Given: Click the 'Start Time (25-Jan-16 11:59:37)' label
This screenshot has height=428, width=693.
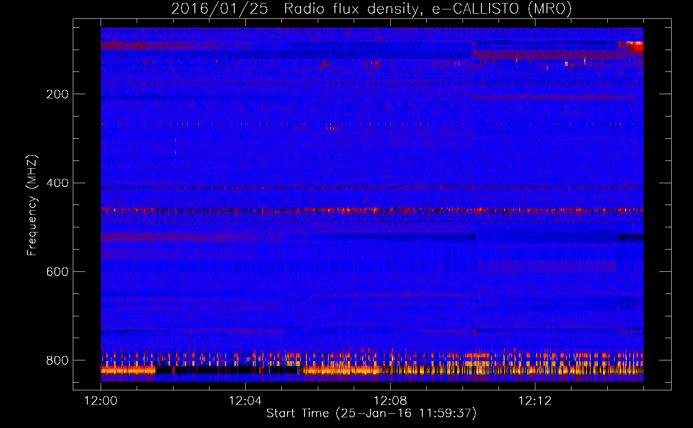Looking at the screenshot, I should (x=371, y=413).
